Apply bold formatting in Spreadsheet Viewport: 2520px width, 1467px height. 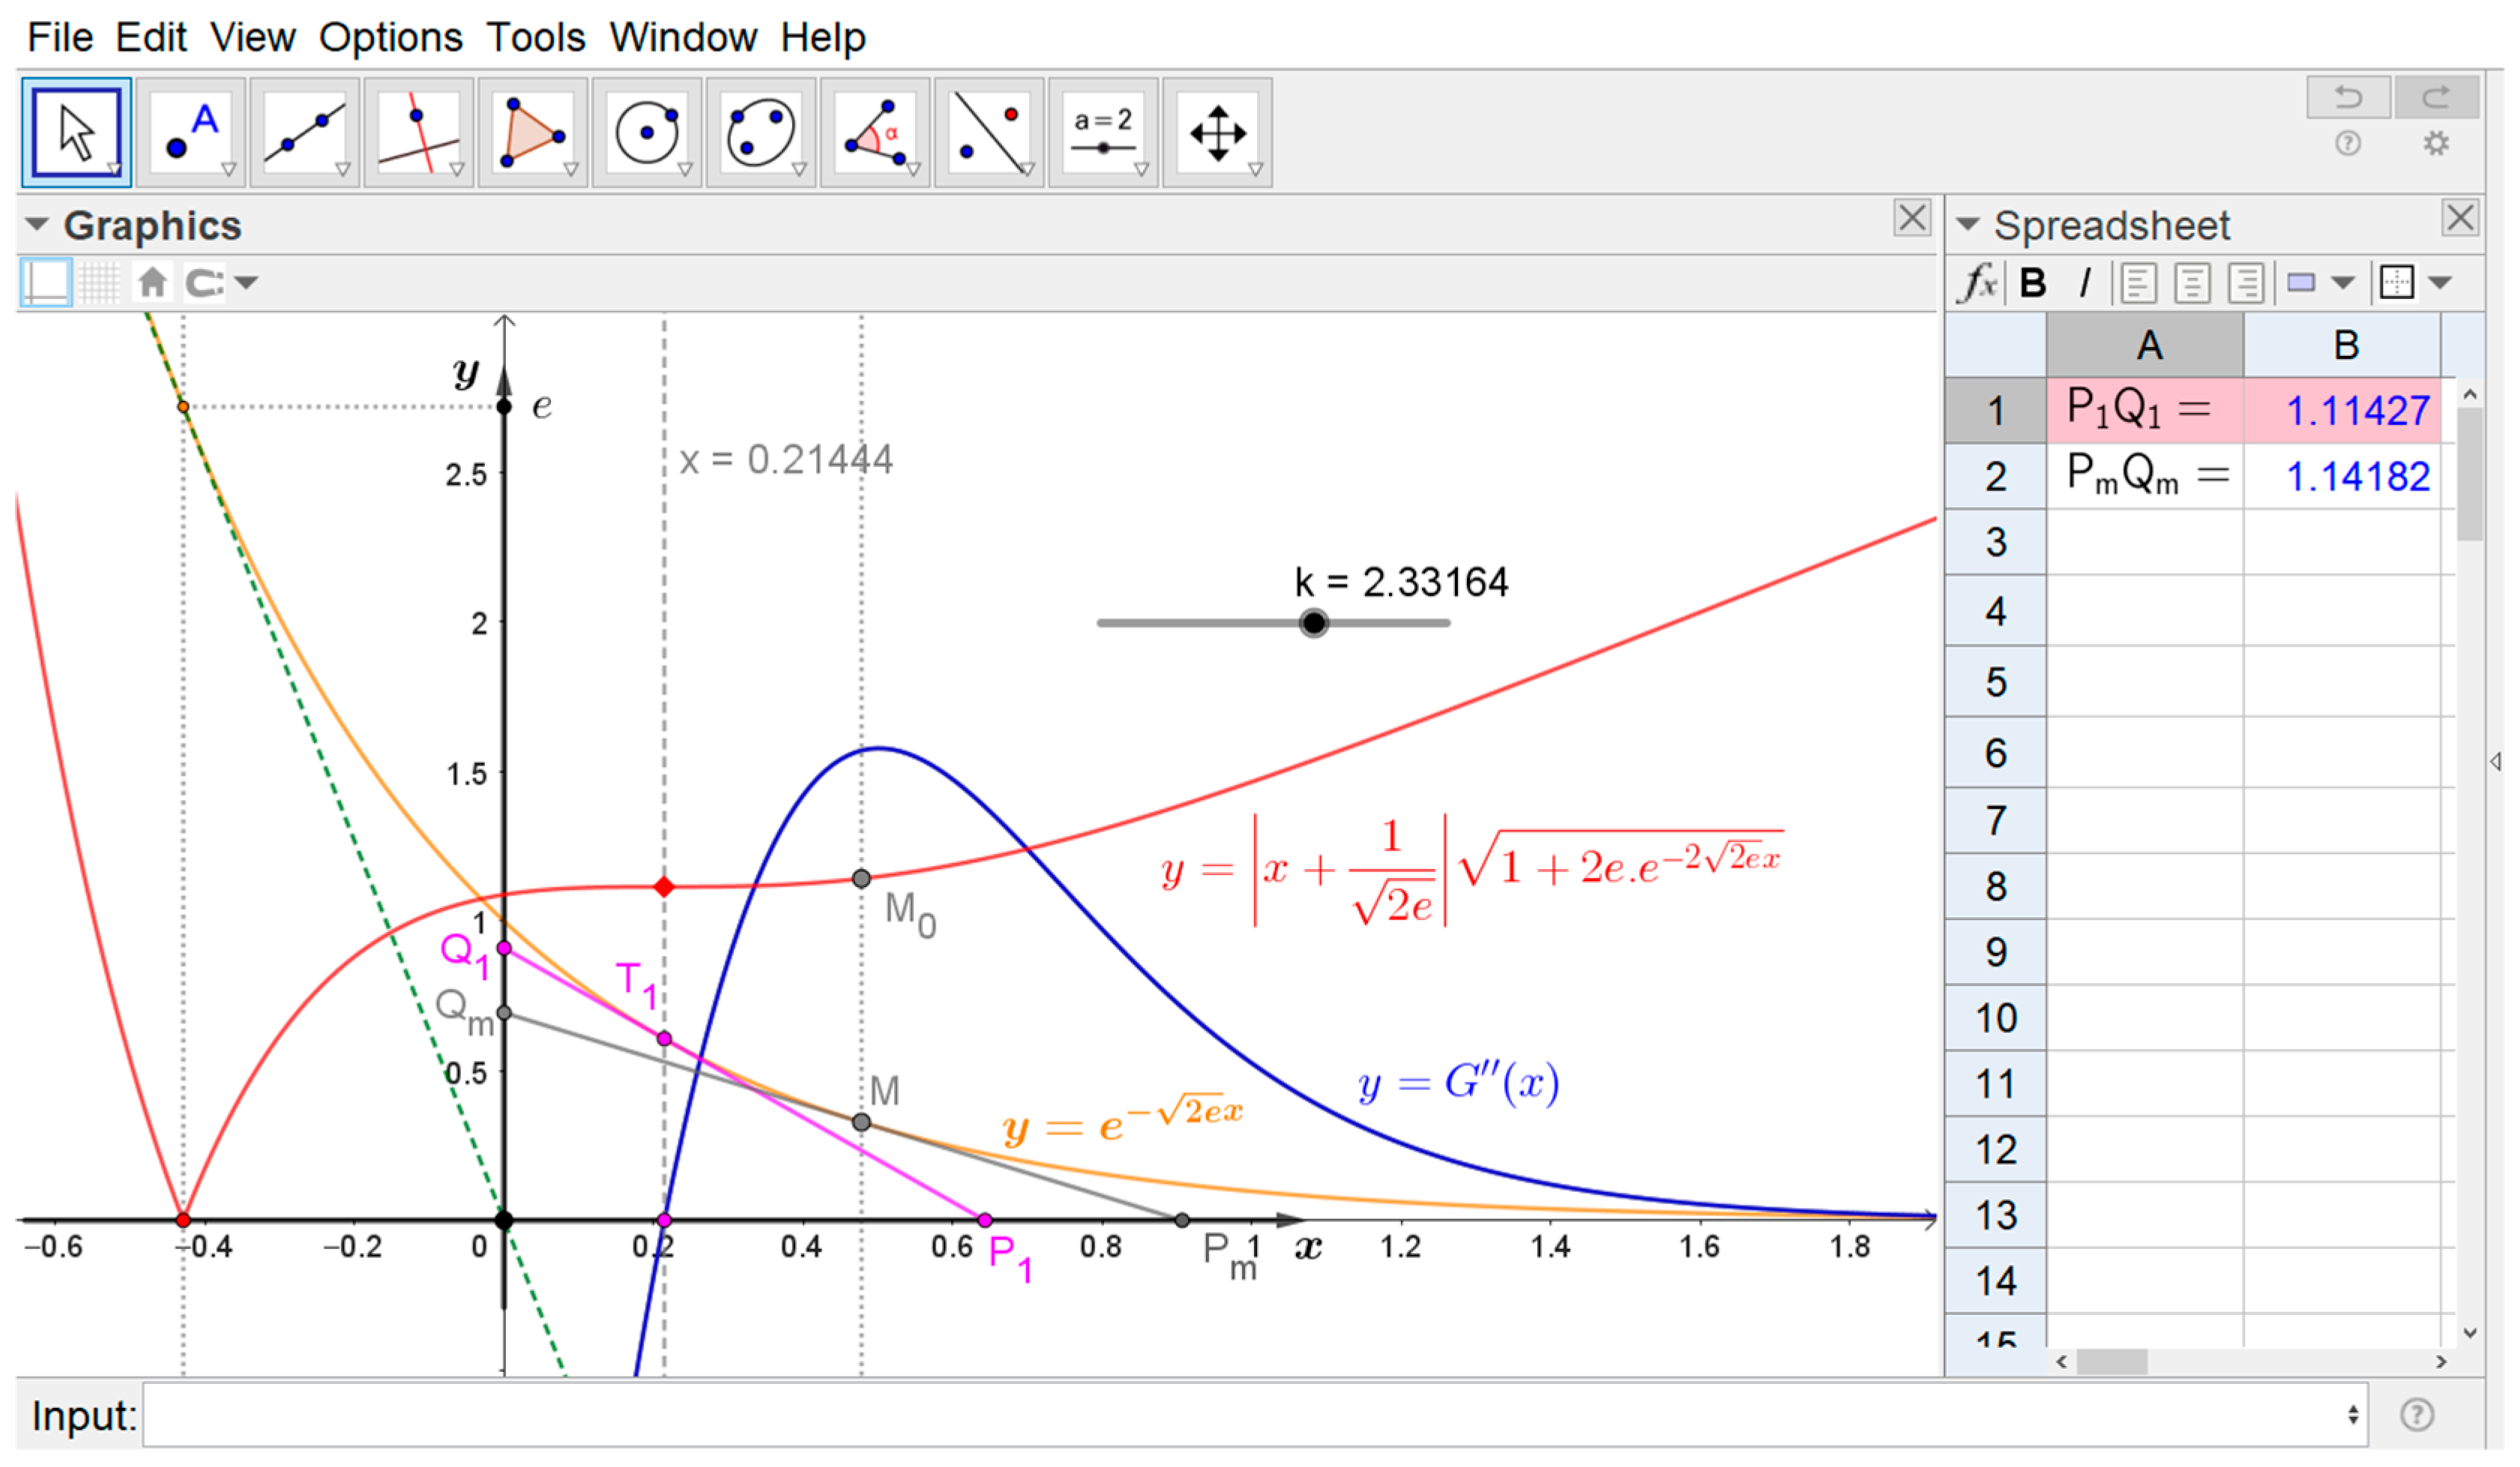tap(2032, 282)
